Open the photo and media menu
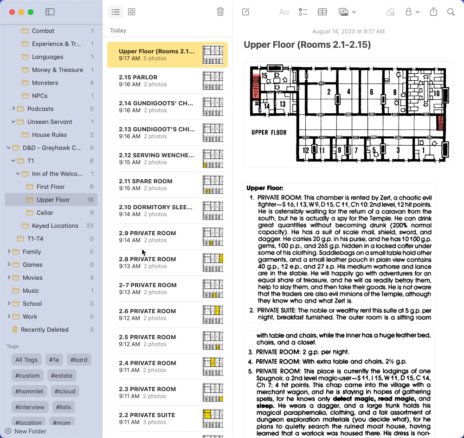This screenshot has height=438, width=464. coord(347,12)
